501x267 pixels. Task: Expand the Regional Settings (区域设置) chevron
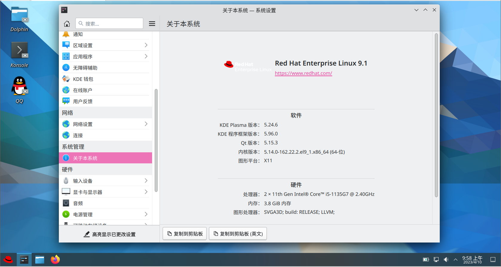[x=146, y=45]
